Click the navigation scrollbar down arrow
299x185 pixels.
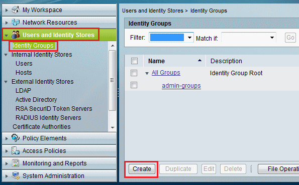(113, 127)
